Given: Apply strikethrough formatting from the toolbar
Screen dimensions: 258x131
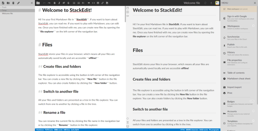Looking at the screenshot, I should point(69,3).
